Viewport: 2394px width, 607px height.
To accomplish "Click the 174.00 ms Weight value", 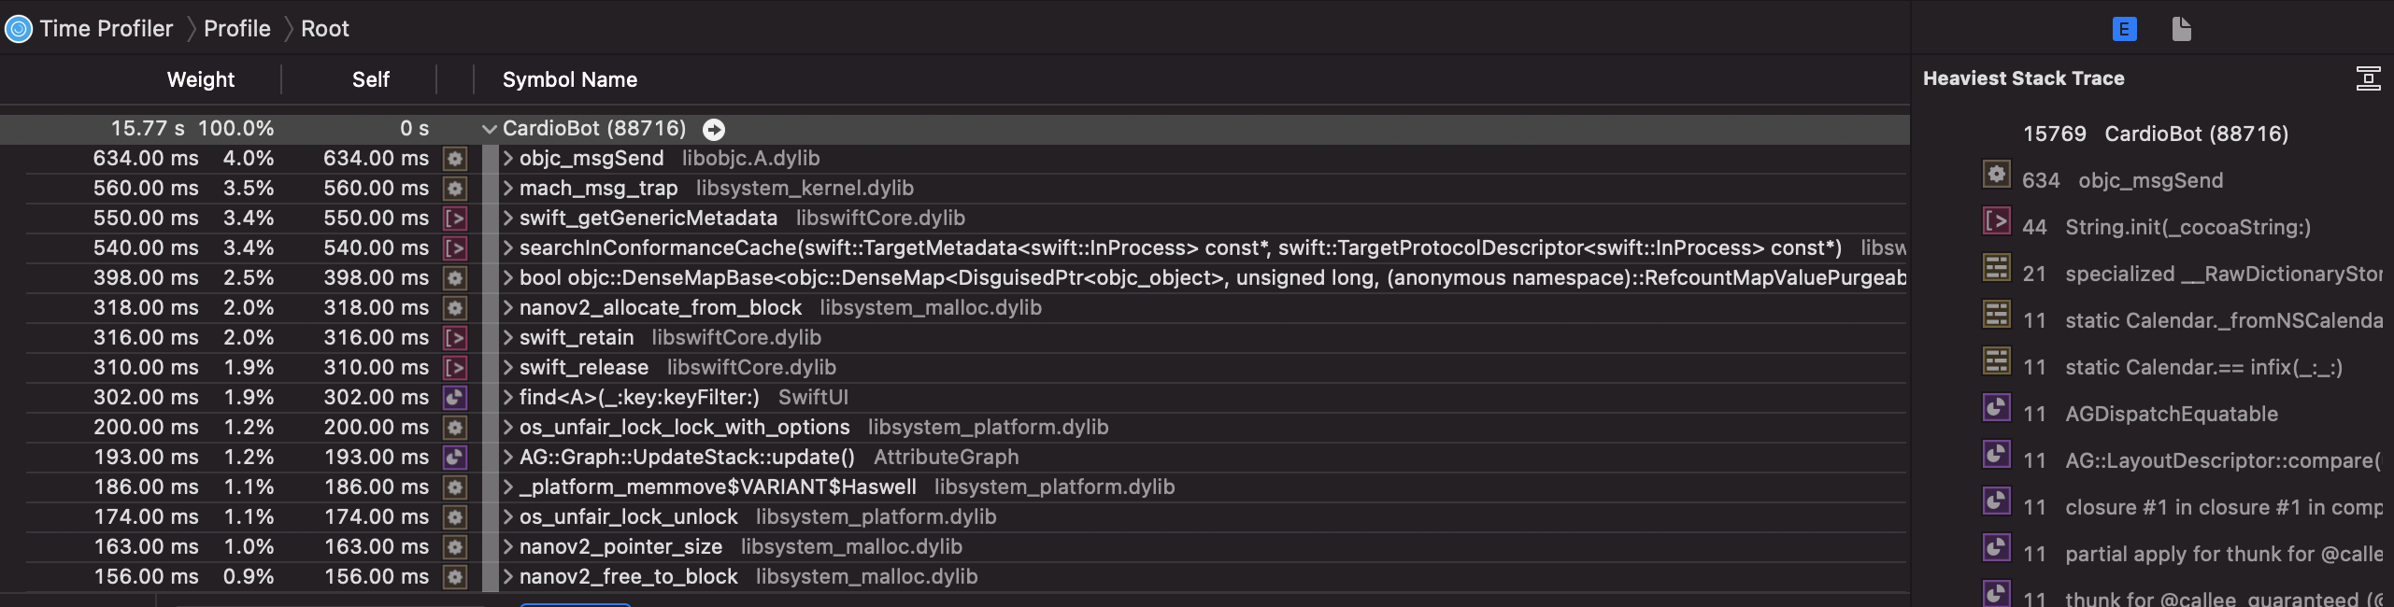I will click(x=147, y=517).
